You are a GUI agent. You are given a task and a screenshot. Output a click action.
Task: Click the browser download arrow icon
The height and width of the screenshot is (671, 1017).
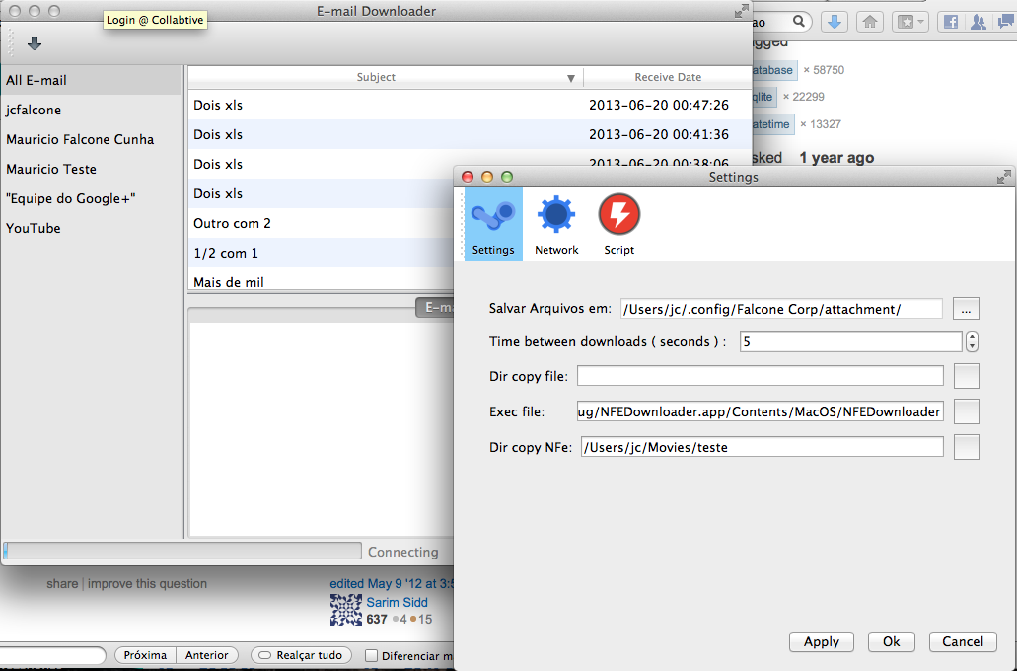pyautogui.click(x=835, y=22)
